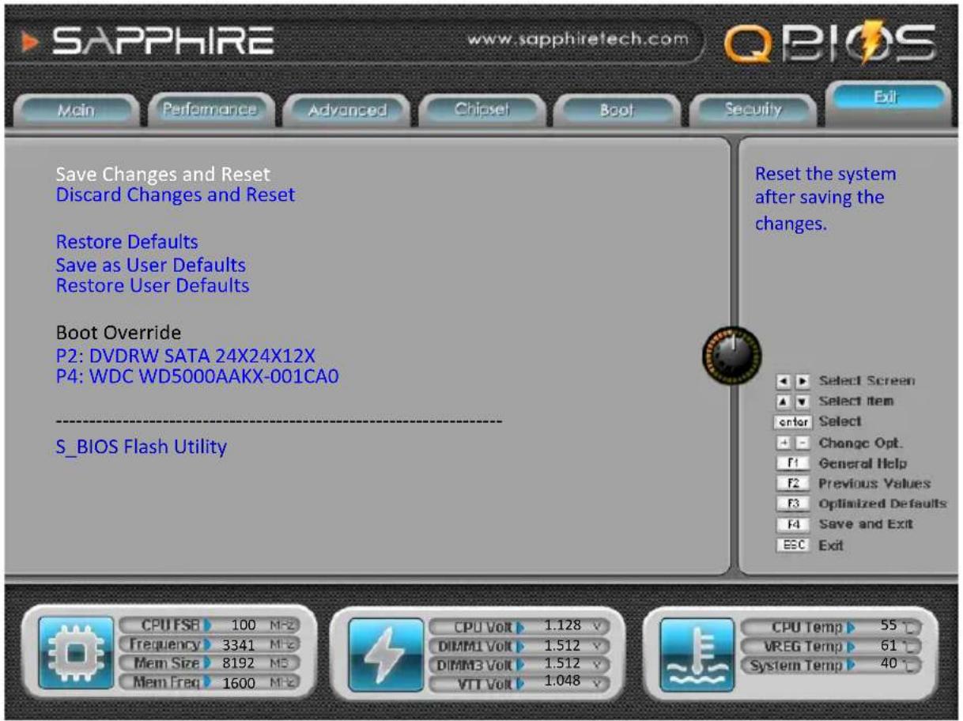The width and height of the screenshot is (963, 721).
Task: Click the CPU Volt value 1.128
Action: (562, 626)
